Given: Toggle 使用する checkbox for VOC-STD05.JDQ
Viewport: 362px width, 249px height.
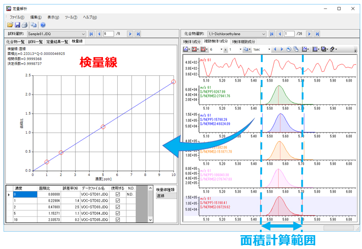Looking at the screenshot, I should (118, 220).
